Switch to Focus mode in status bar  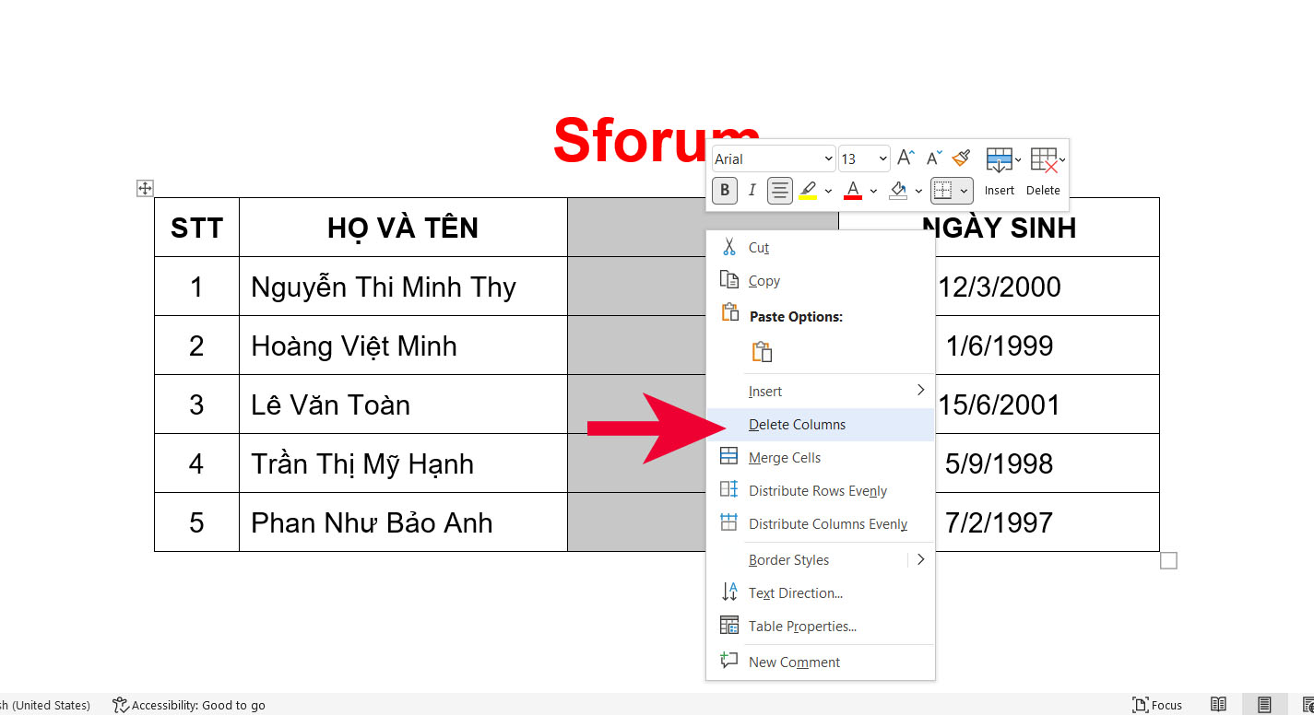(x=1157, y=705)
